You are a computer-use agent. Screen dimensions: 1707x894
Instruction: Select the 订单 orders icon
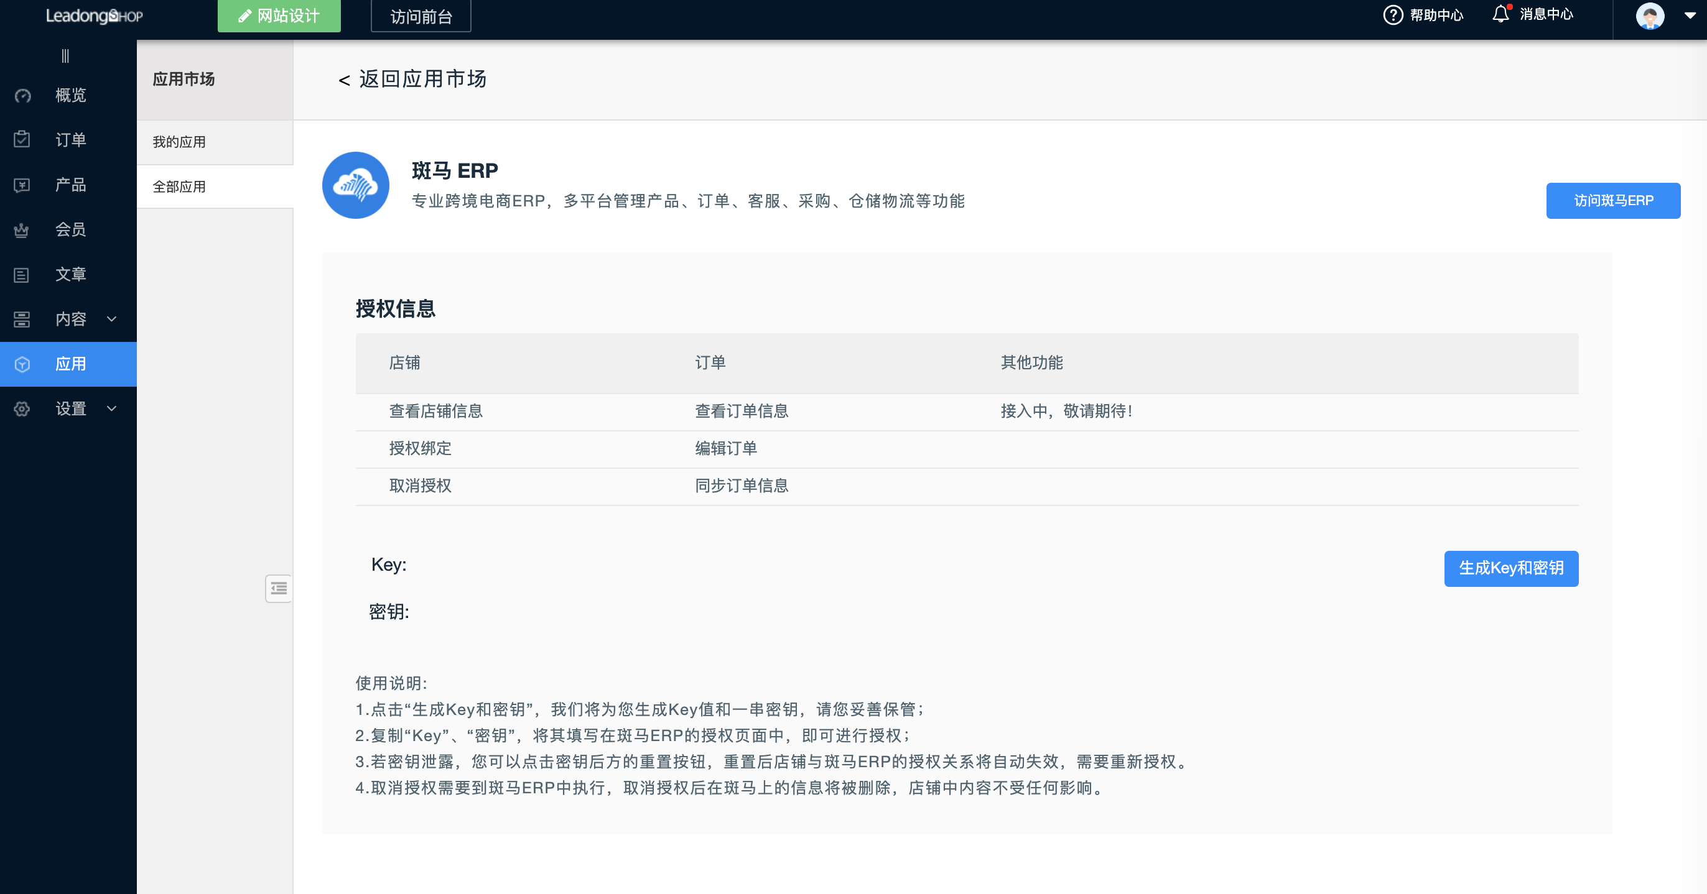point(22,140)
